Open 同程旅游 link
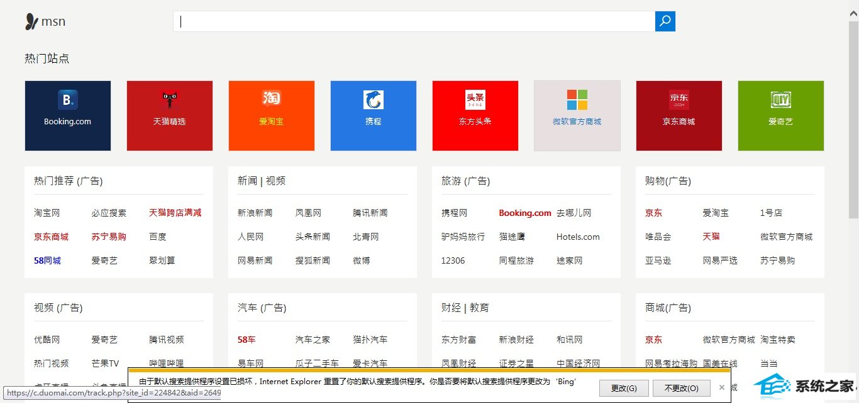 (x=516, y=261)
